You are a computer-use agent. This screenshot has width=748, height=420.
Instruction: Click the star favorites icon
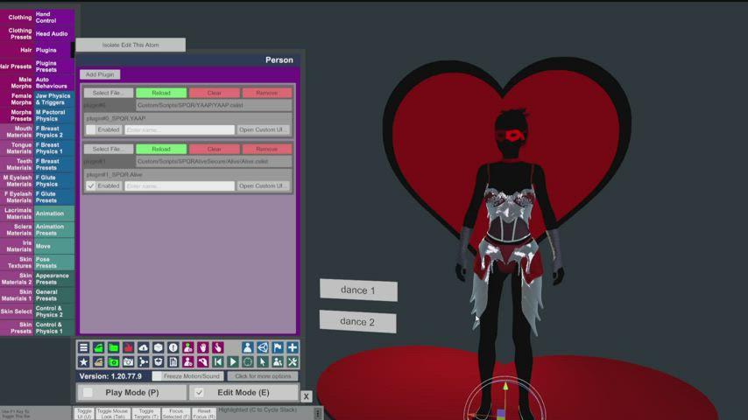pos(83,362)
